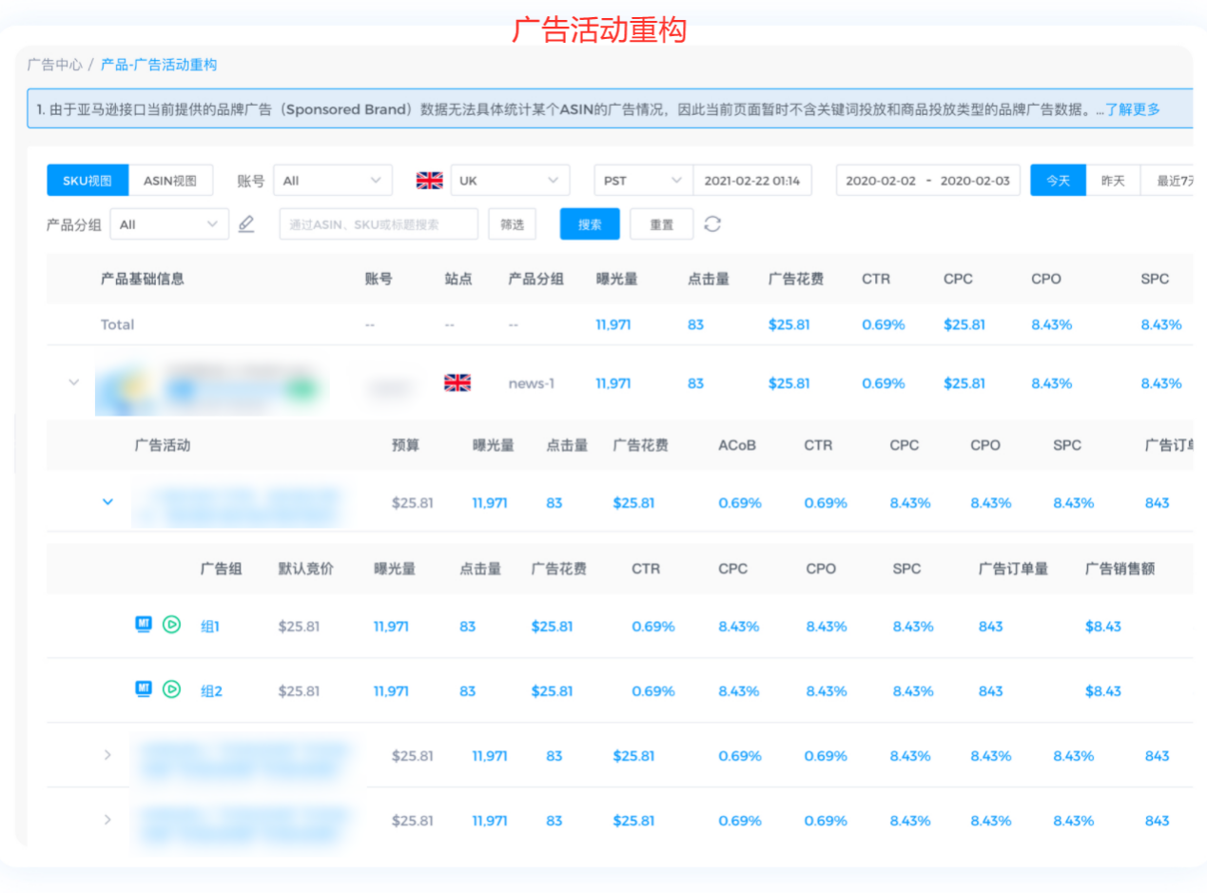Expand the last collapsed campaign row

pyautogui.click(x=107, y=820)
